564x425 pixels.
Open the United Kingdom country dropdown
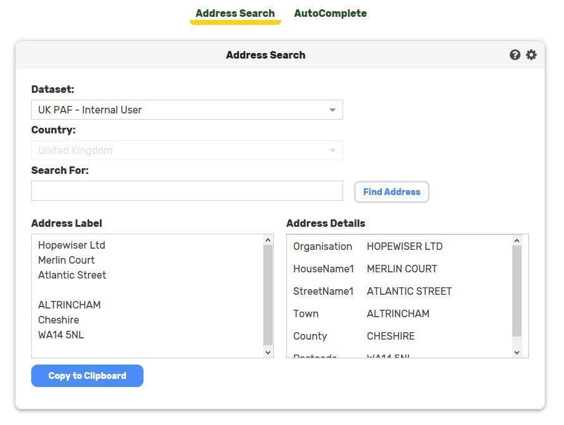tap(187, 150)
